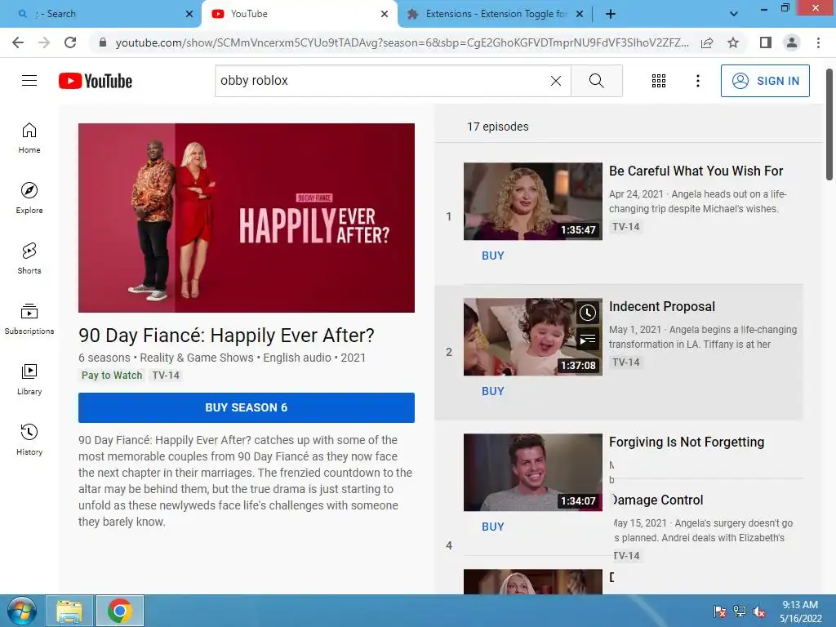Open the YouTube apps grid
The image size is (836, 627).
click(659, 81)
